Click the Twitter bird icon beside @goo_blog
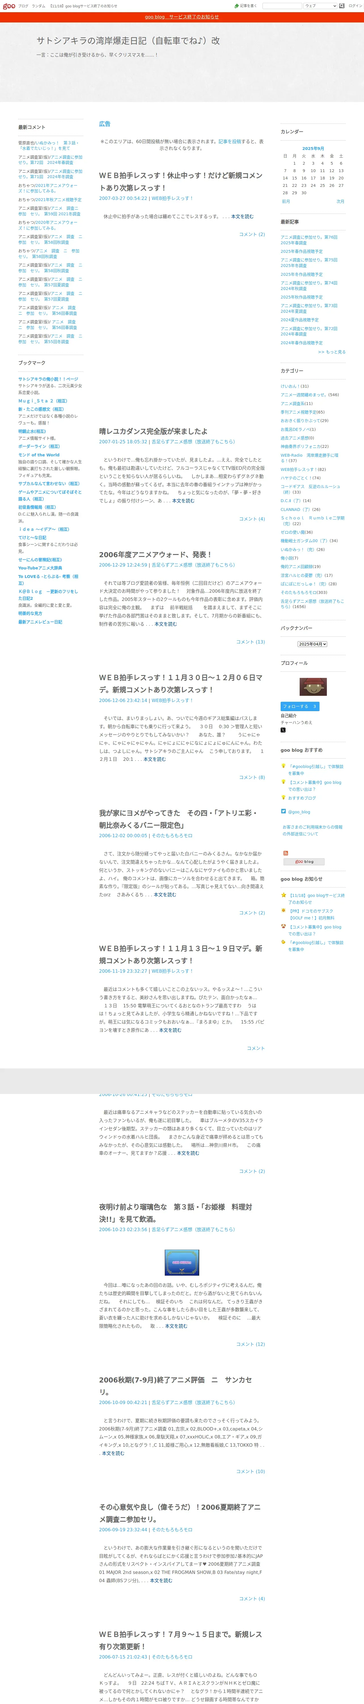This screenshot has width=364, height=1704. (x=283, y=811)
